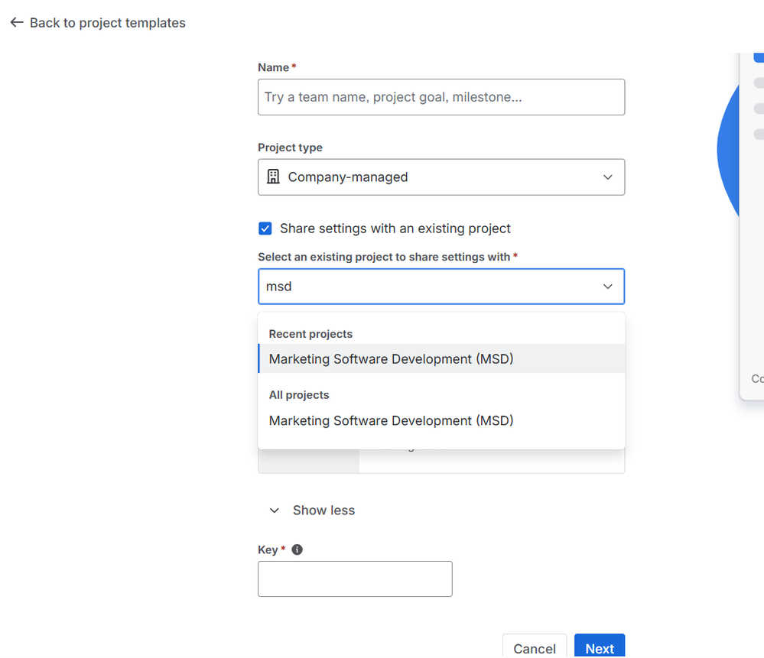Go back to project templates link
This screenshot has width=764, height=658.
pyautogui.click(x=107, y=23)
